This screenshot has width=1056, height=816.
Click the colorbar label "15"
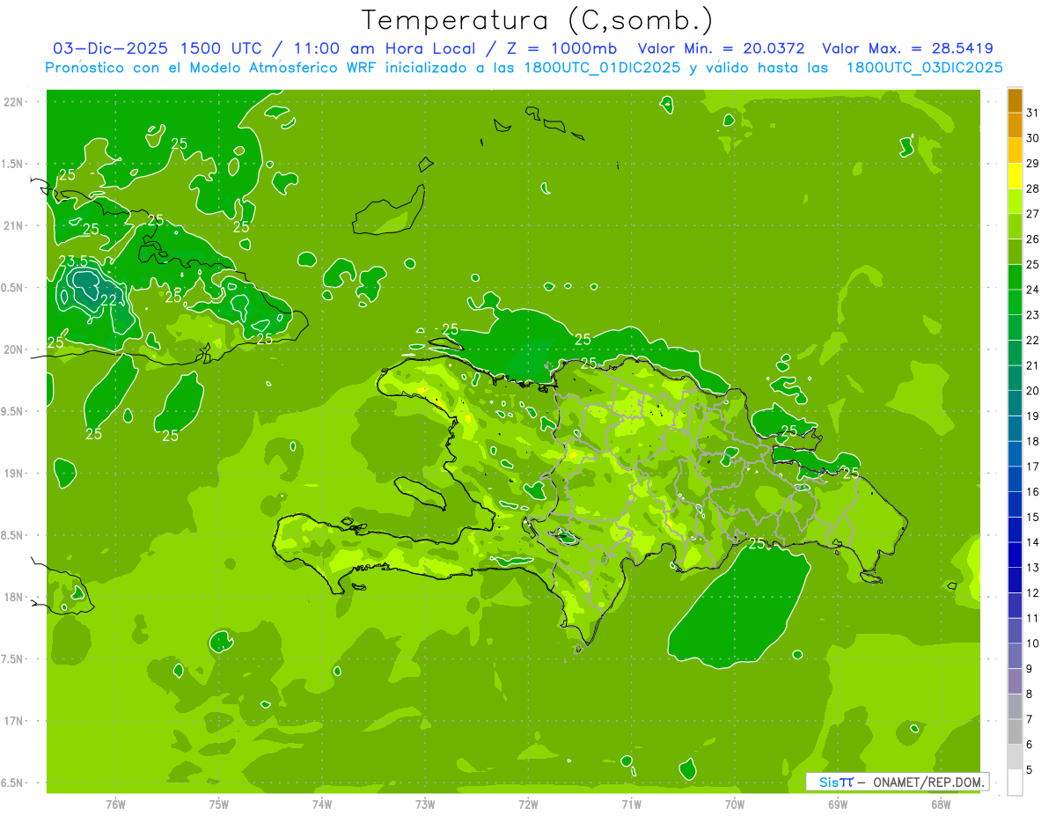click(x=1032, y=517)
